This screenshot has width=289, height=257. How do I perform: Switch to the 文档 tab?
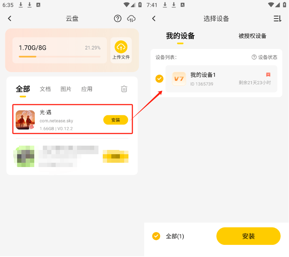pyautogui.click(x=45, y=89)
